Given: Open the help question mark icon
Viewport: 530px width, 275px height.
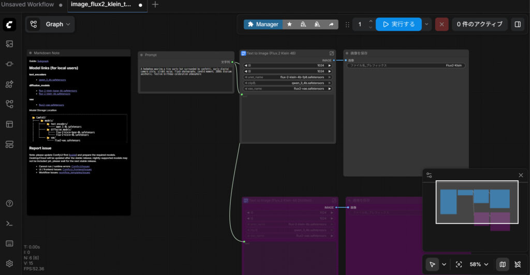Looking at the screenshot, I should coord(9,204).
